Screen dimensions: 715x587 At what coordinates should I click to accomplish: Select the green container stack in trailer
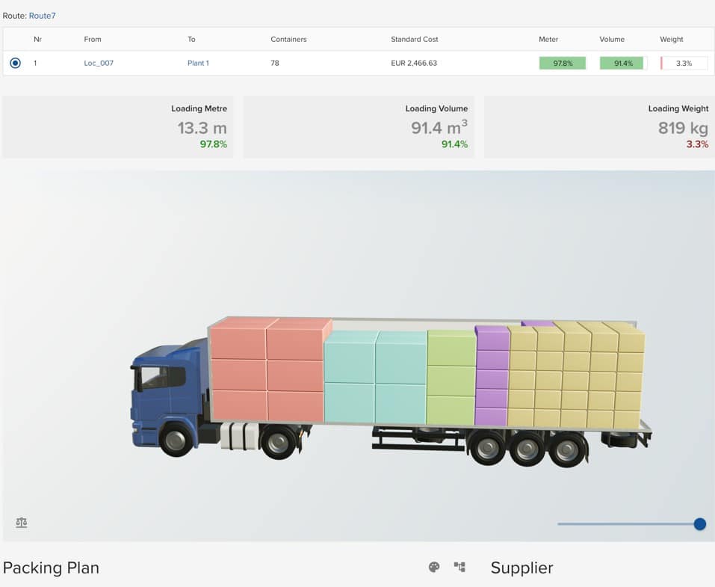pyautogui.click(x=451, y=378)
